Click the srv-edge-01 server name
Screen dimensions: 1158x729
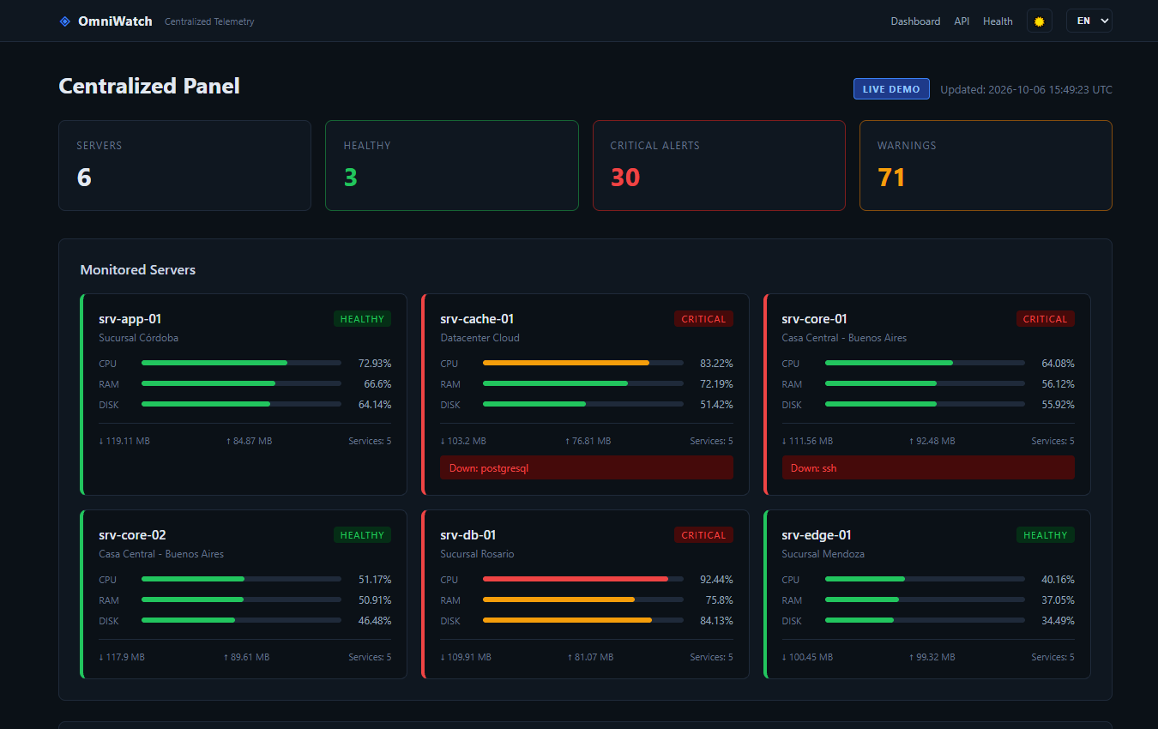pos(817,535)
